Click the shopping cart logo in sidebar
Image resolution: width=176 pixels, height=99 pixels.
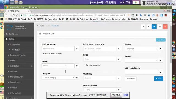(9, 28)
